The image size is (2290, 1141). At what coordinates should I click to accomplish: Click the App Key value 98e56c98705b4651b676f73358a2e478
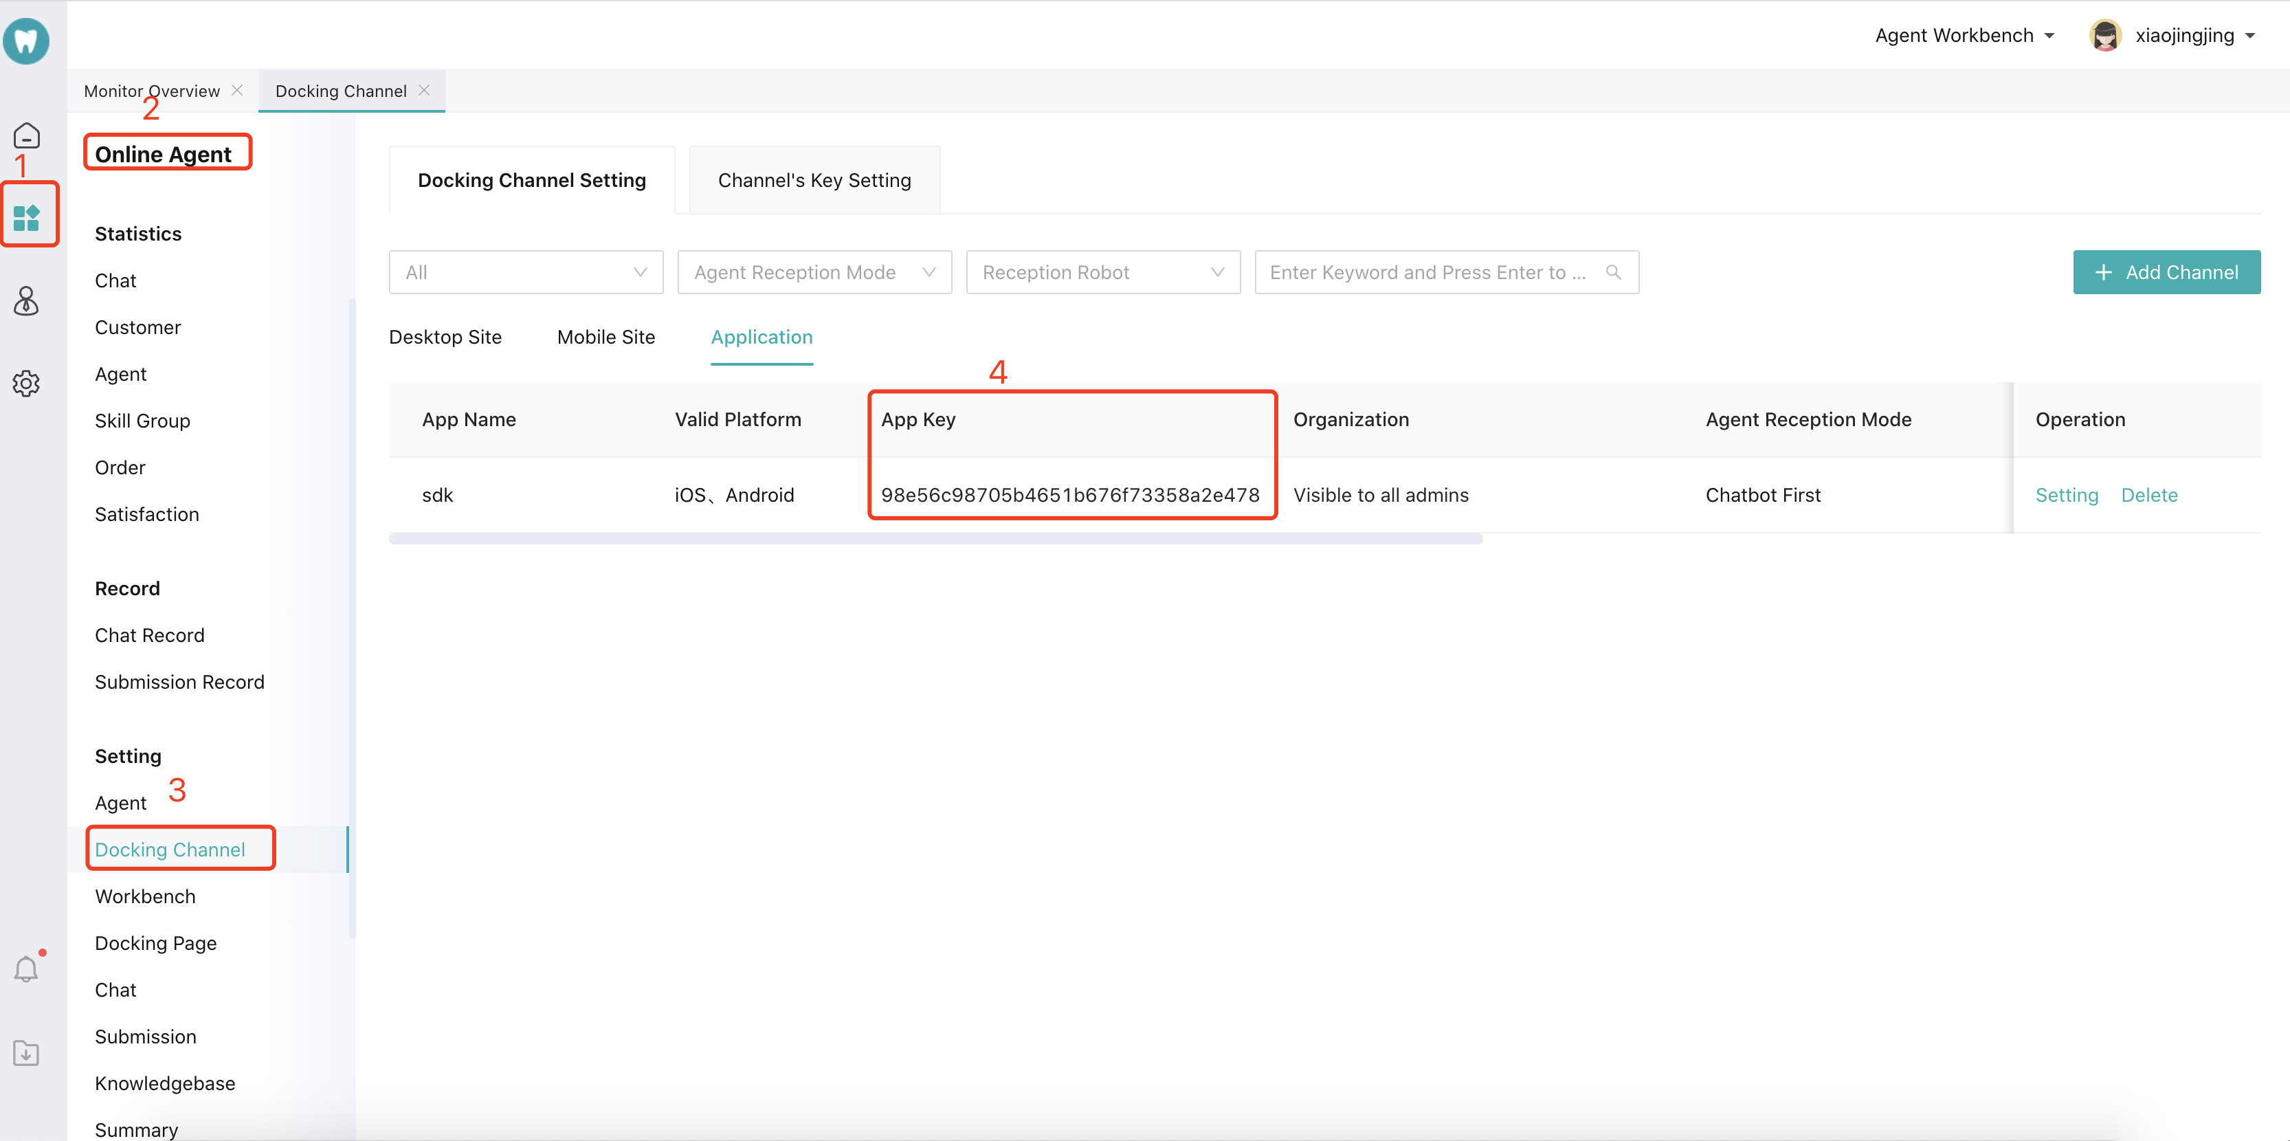click(x=1070, y=496)
